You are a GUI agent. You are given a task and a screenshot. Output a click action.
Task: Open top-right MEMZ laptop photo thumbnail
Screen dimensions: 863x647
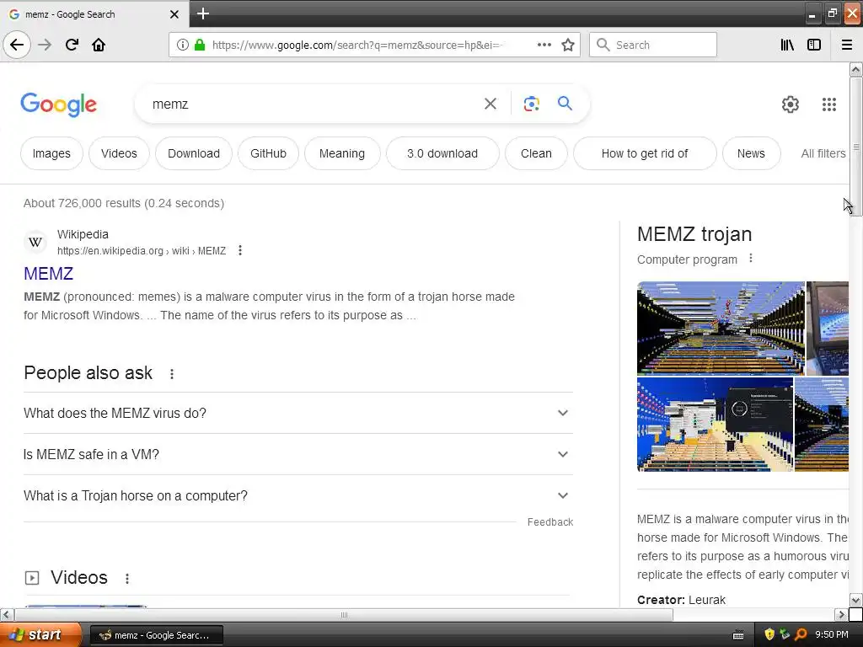click(828, 329)
